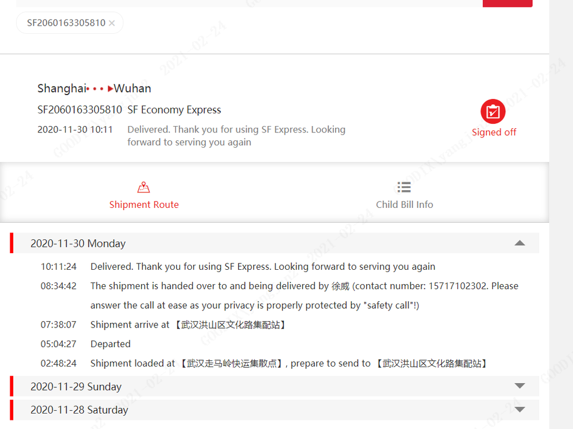Collapse the 2020-11-30 Monday section
The width and height of the screenshot is (573, 429).
click(x=520, y=243)
